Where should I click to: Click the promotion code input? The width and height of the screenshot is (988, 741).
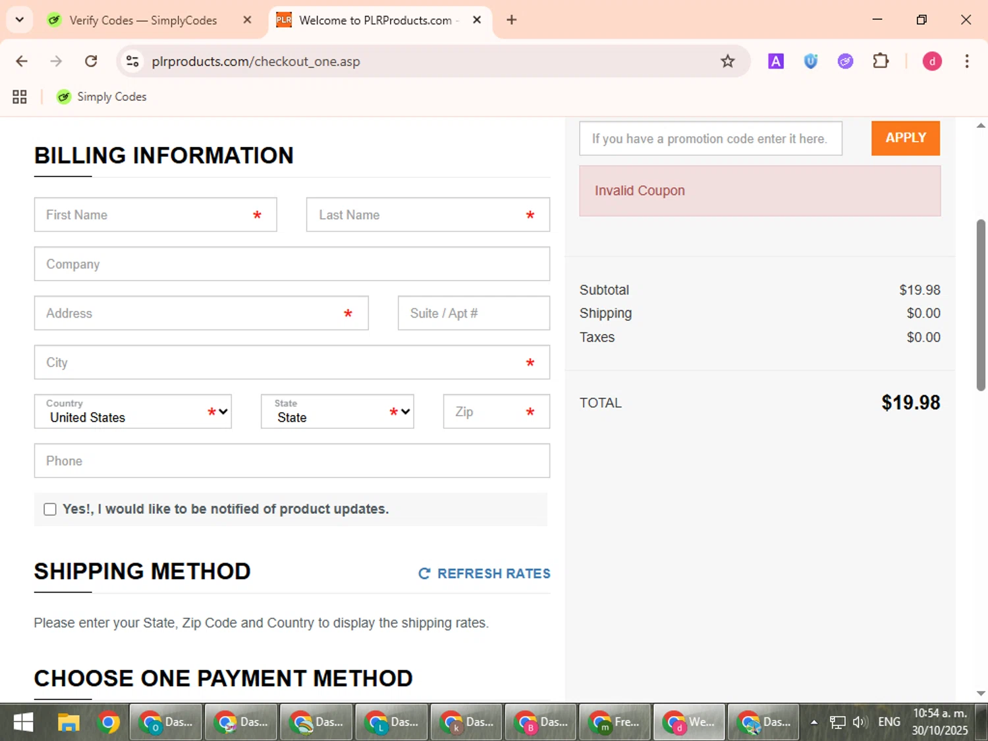(711, 138)
